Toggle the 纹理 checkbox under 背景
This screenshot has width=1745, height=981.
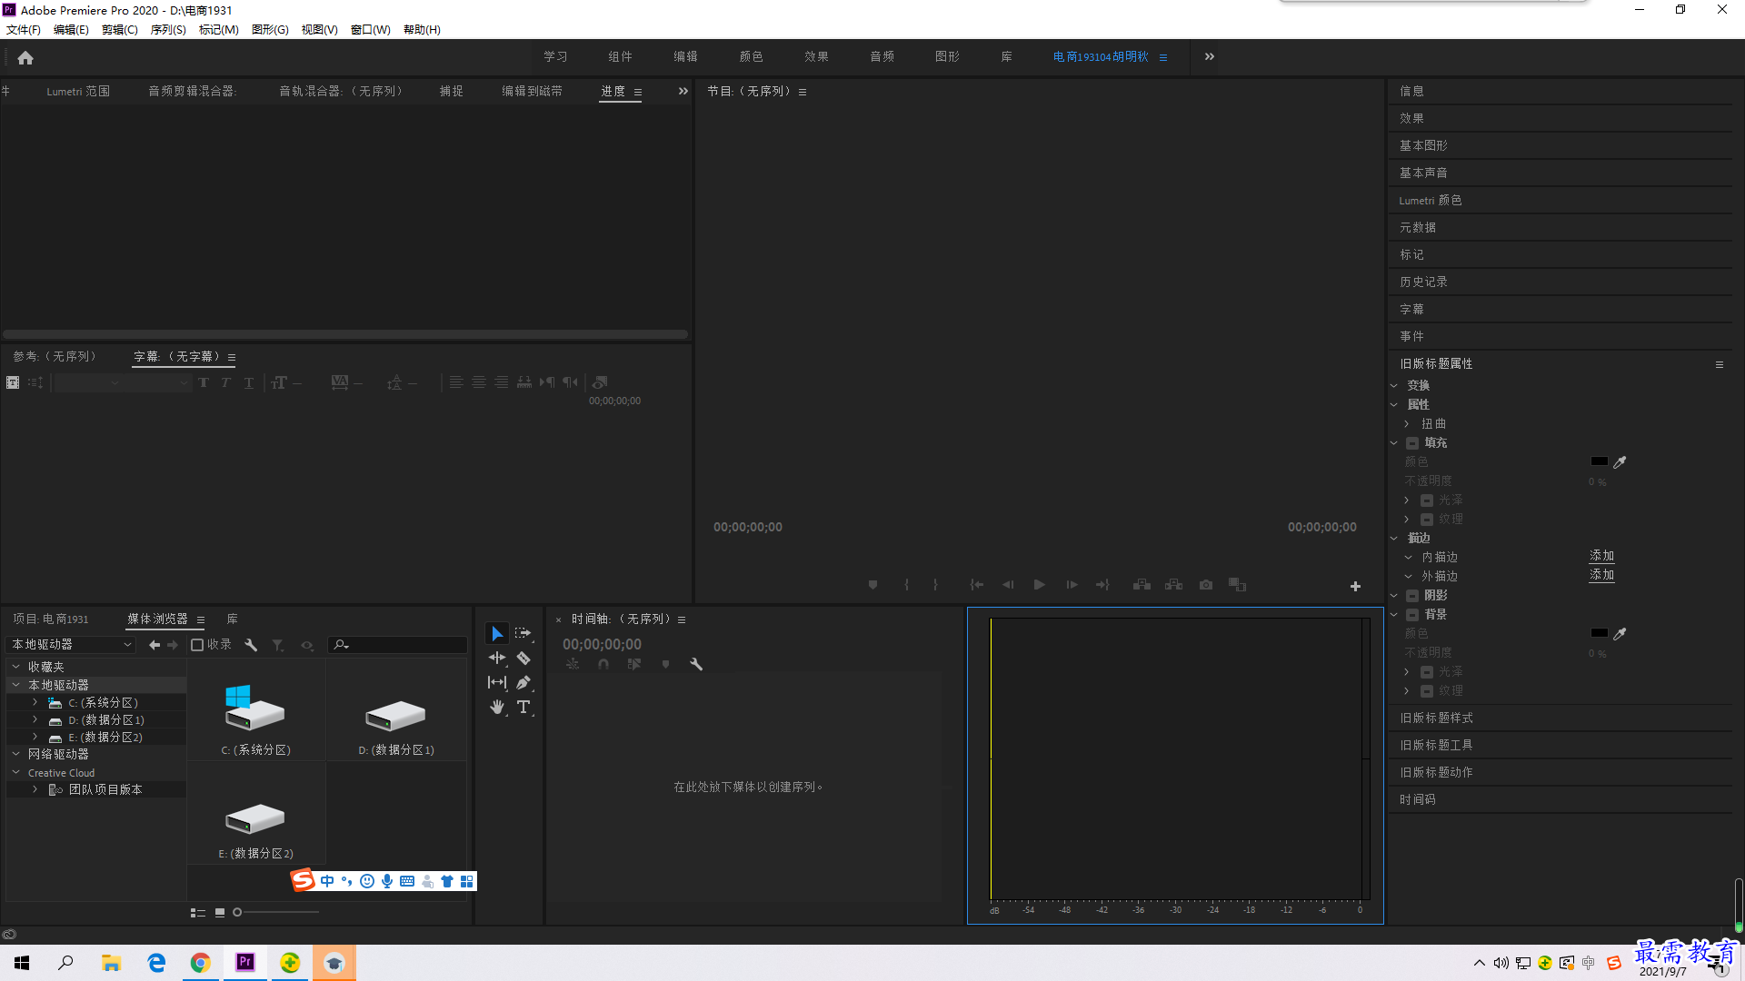click(x=1427, y=691)
